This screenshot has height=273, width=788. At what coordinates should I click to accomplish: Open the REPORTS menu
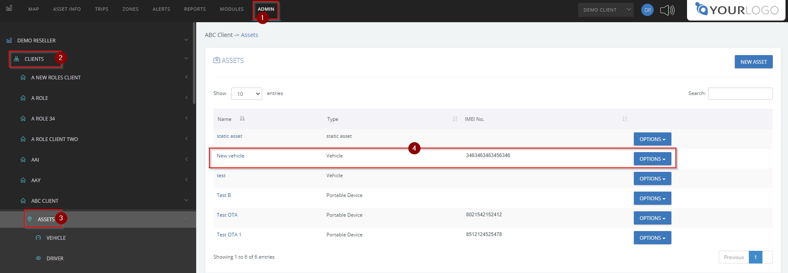(195, 9)
